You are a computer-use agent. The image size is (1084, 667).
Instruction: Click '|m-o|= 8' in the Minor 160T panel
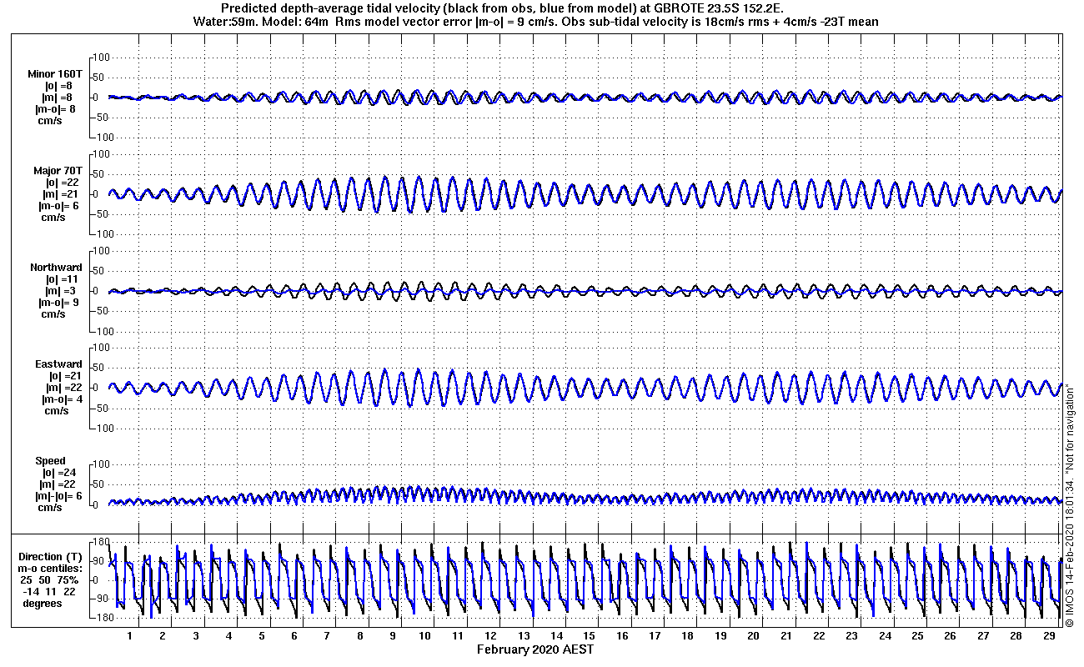[x=57, y=109]
